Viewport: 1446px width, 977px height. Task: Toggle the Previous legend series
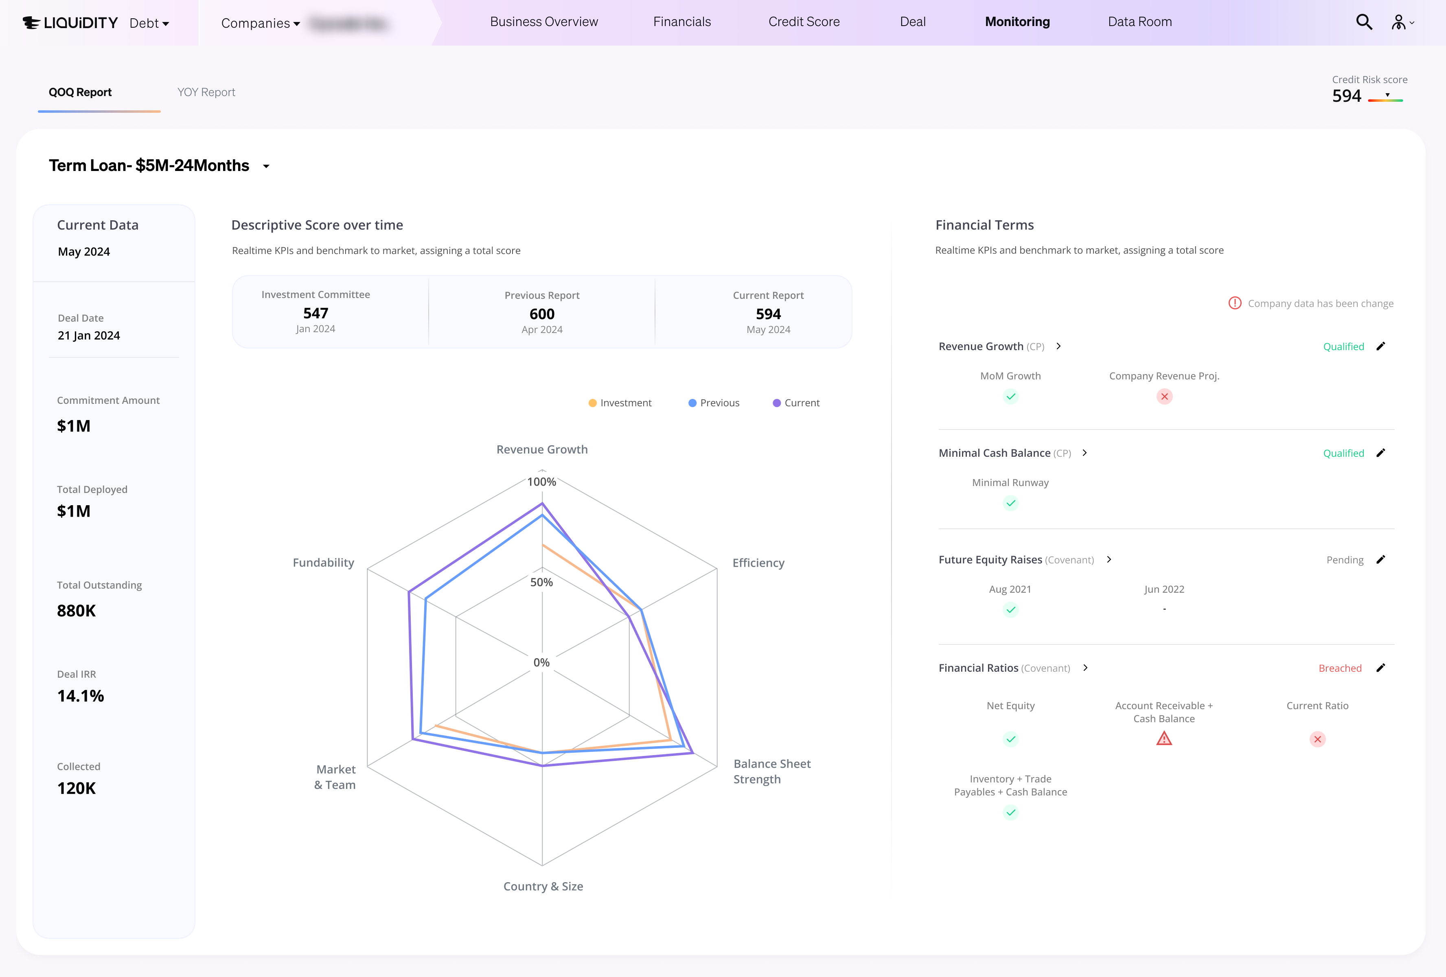pyautogui.click(x=714, y=403)
